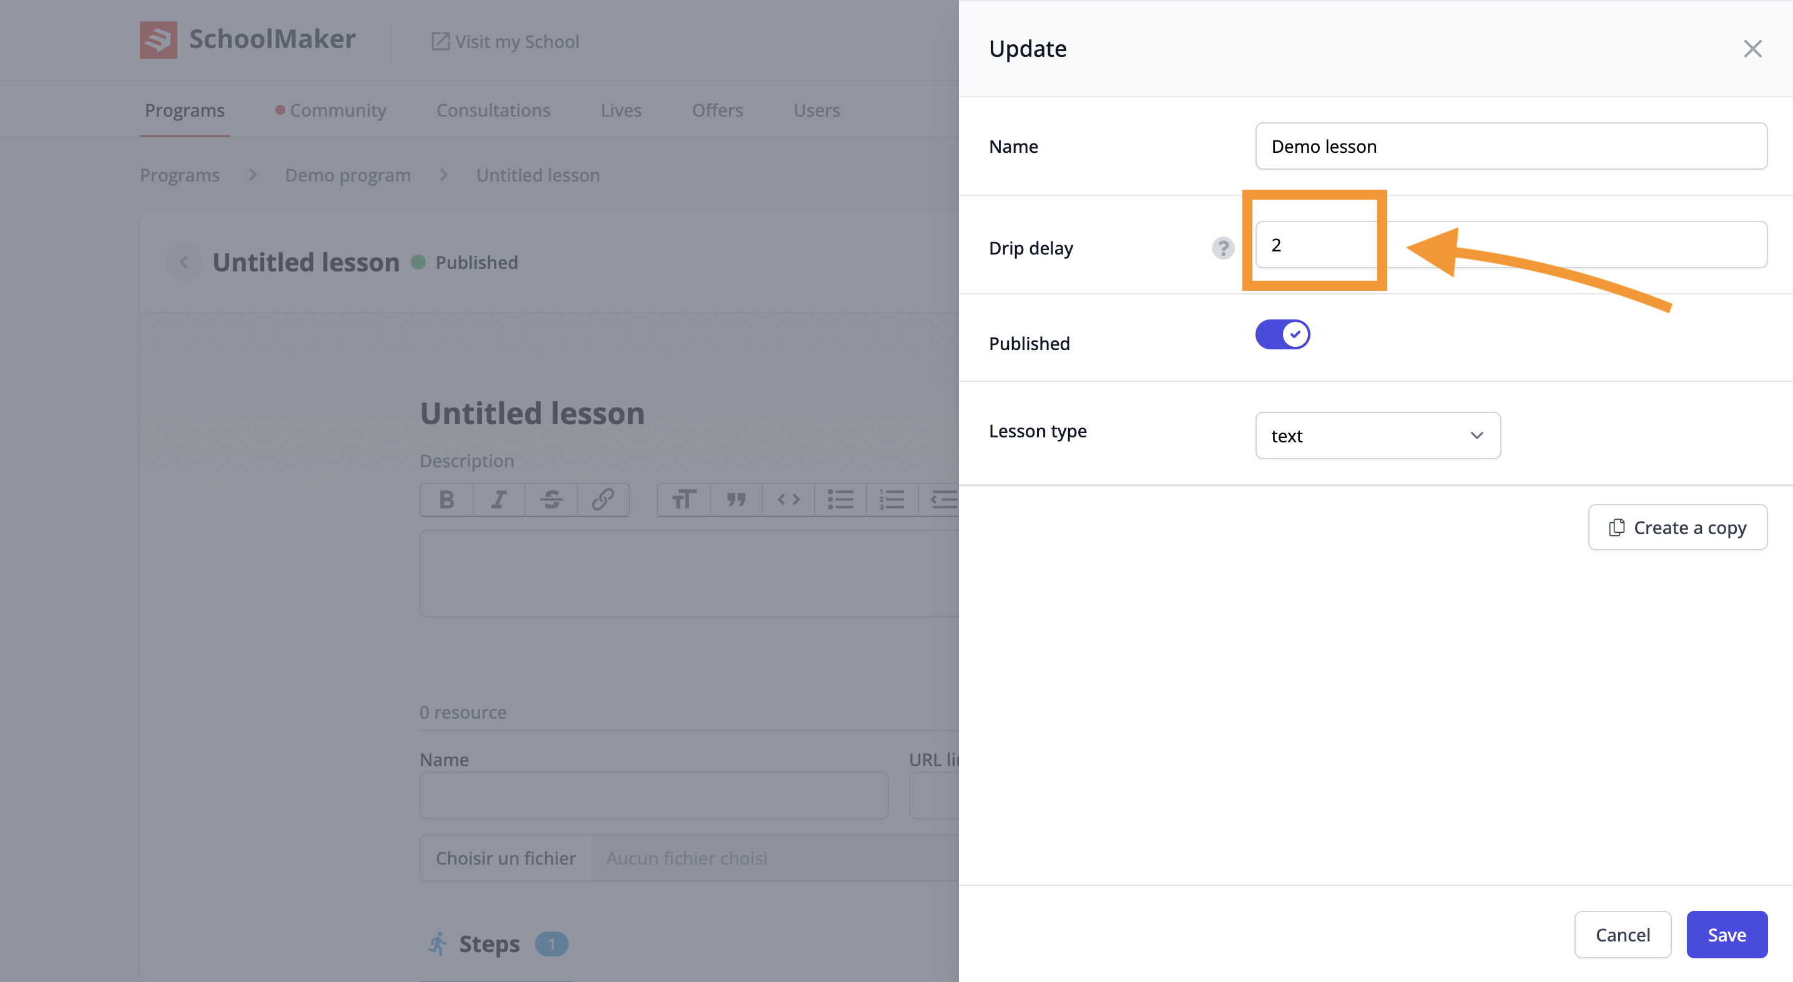Image resolution: width=1793 pixels, height=982 pixels.
Task: Click Choisir un fichier button
Action: click(x=505, y=857)
